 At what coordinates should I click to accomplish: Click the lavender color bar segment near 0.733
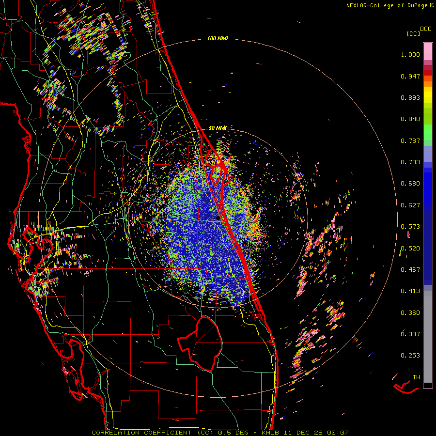[428, 154]
